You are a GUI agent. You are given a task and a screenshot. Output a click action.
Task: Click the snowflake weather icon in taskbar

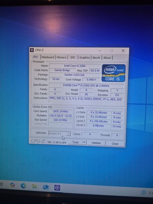click(144, 192)
